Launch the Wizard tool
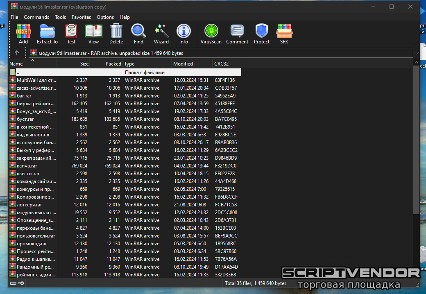Viewport: 426px width, 294px height. point(161,34)
